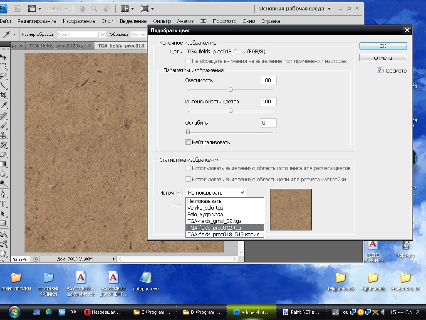Screen dimensions: 426x320
Task: Open the Редактирование menu
Action: coord(37,21)
